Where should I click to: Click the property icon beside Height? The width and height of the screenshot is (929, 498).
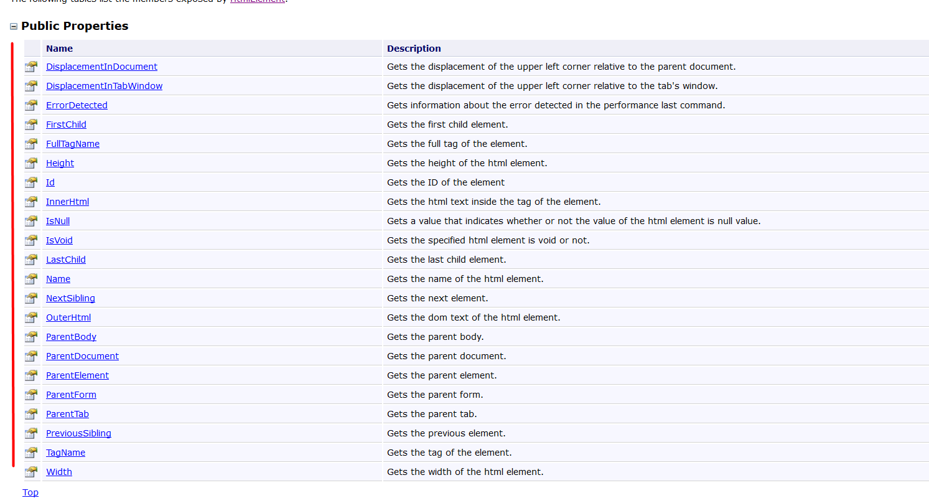click(31, 163)
